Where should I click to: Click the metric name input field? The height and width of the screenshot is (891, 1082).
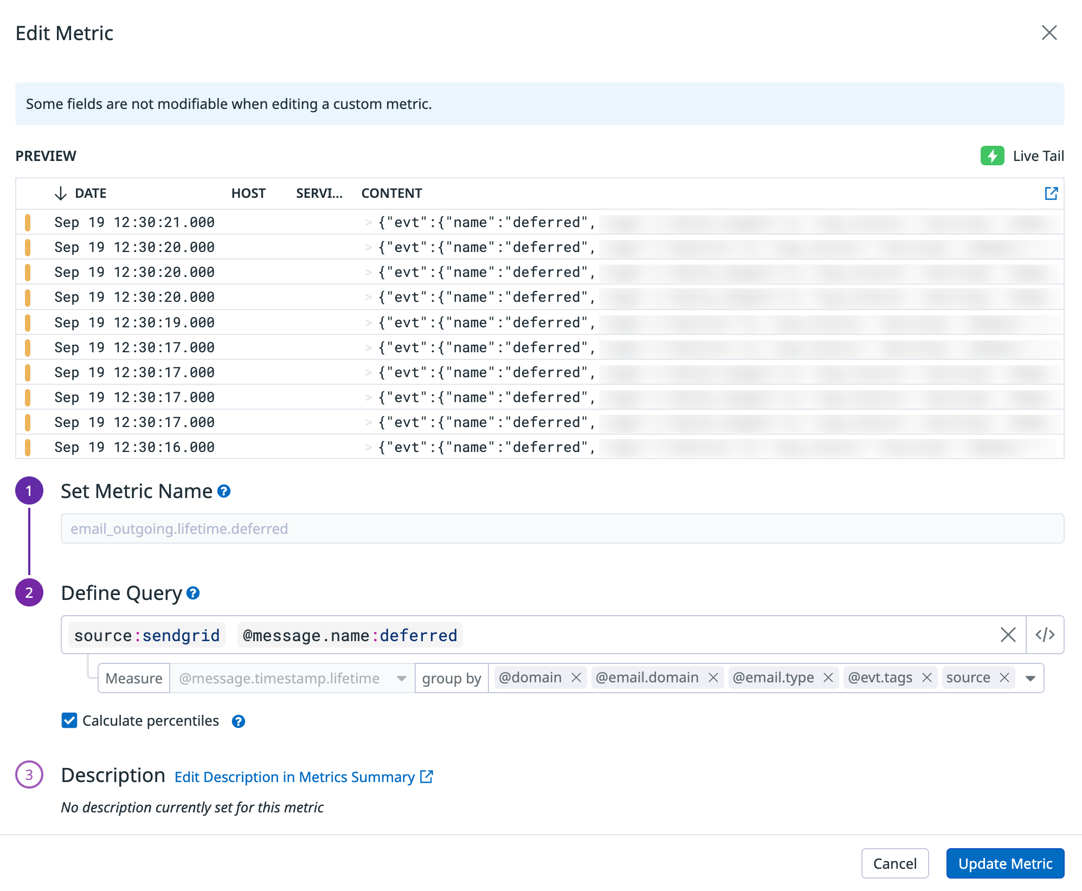[x=325, y=528]
